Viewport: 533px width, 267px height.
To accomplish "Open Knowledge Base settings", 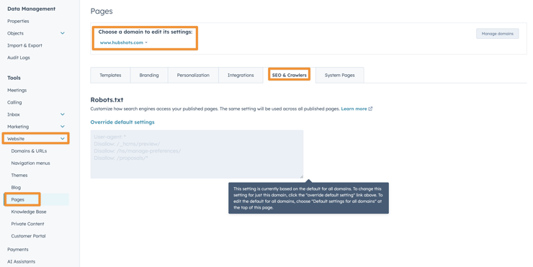I will tap(29, 212).
